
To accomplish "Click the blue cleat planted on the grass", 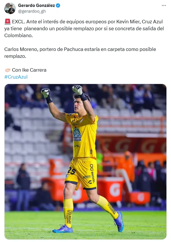I will [x=63, y=229].
